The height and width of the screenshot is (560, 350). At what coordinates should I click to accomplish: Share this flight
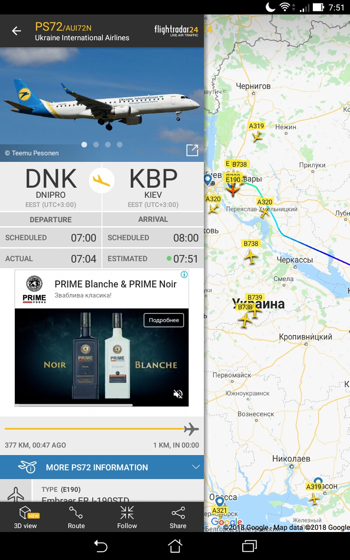[x=178, y=517]
